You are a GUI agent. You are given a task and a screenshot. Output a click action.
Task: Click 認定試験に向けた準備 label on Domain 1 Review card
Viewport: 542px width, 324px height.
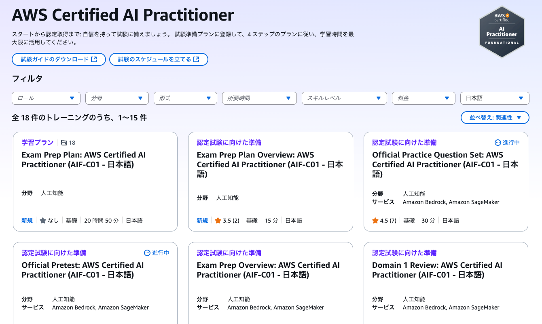[404, 253]
